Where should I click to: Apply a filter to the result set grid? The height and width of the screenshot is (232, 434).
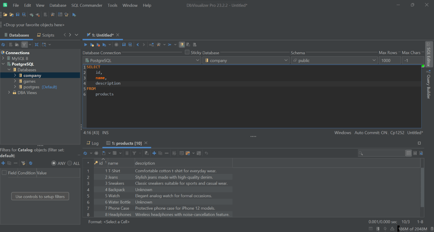point(134,153)
